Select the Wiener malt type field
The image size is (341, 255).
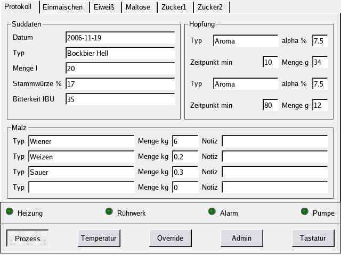click(x=81, y=141)
